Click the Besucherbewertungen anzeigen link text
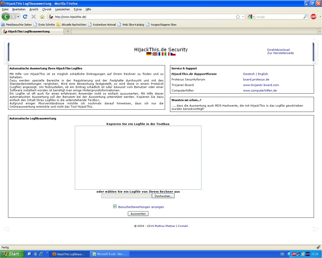 click(x=141, y=207)
